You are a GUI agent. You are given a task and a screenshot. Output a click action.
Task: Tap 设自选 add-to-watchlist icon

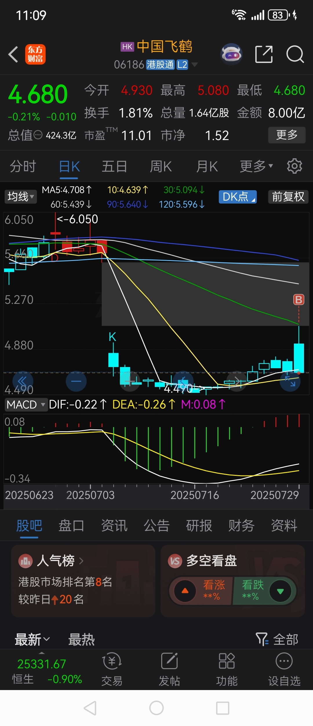pos(284,661)
